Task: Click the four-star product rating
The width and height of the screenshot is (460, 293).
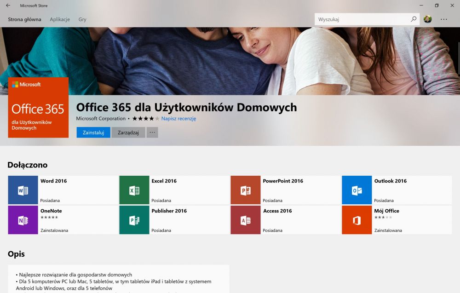Action: pyautogui.click(x=146, y=119)
